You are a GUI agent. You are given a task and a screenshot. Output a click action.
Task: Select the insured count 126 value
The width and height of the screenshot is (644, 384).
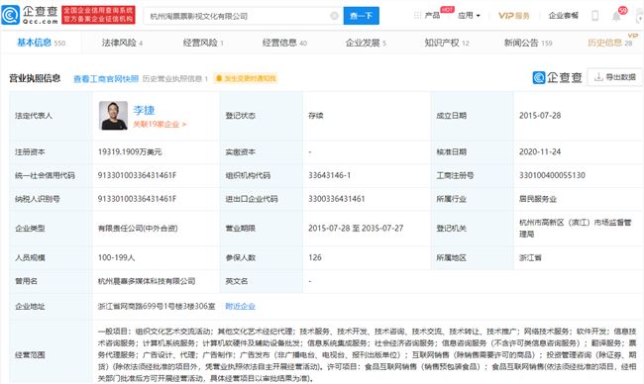pos(315,257)
